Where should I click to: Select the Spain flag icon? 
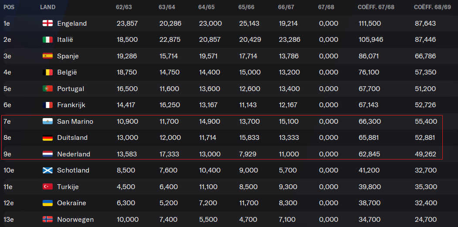pos(47,56)
